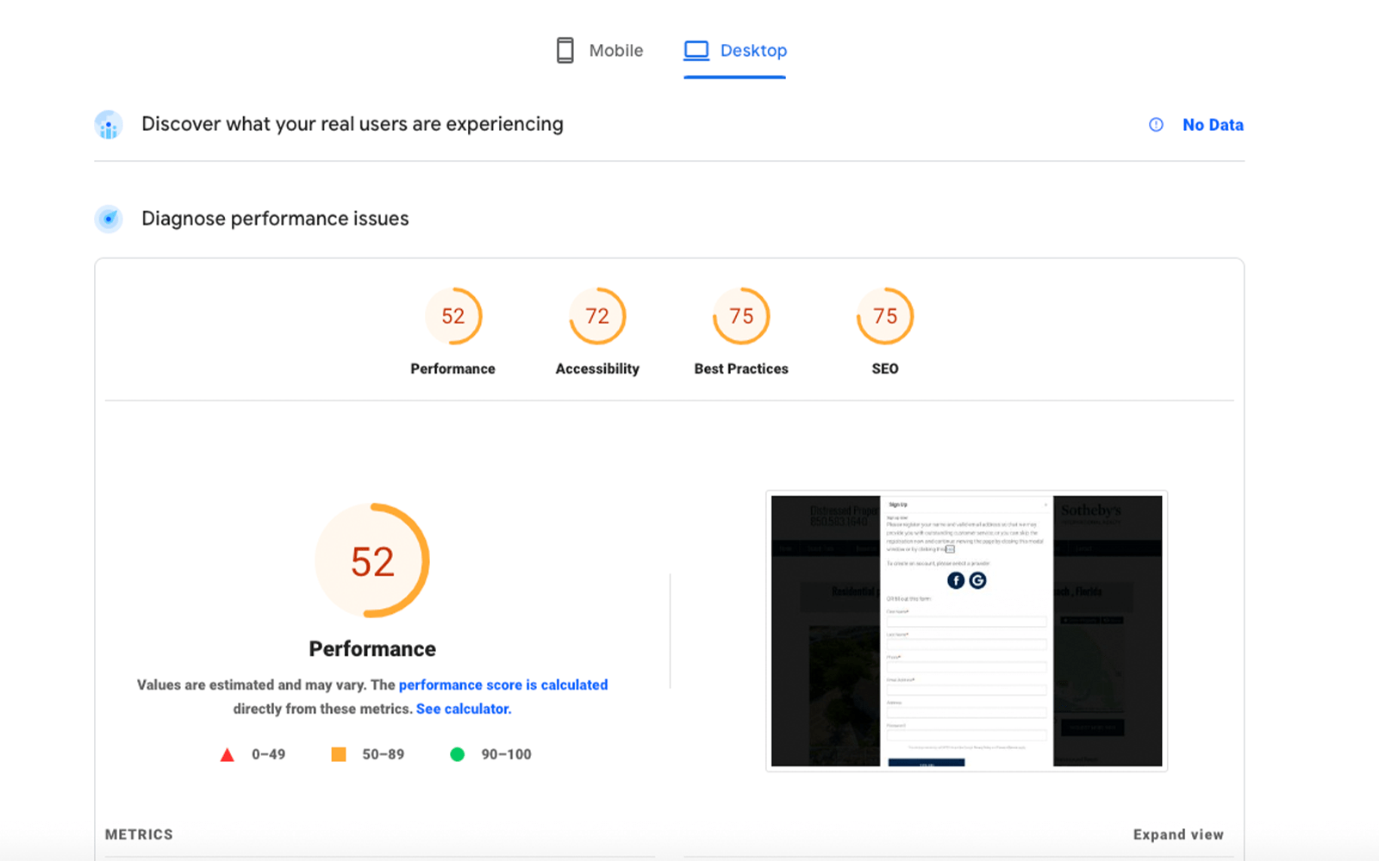
Task: Click the orange square 50–89 legend icon
Action: (339, 754)
